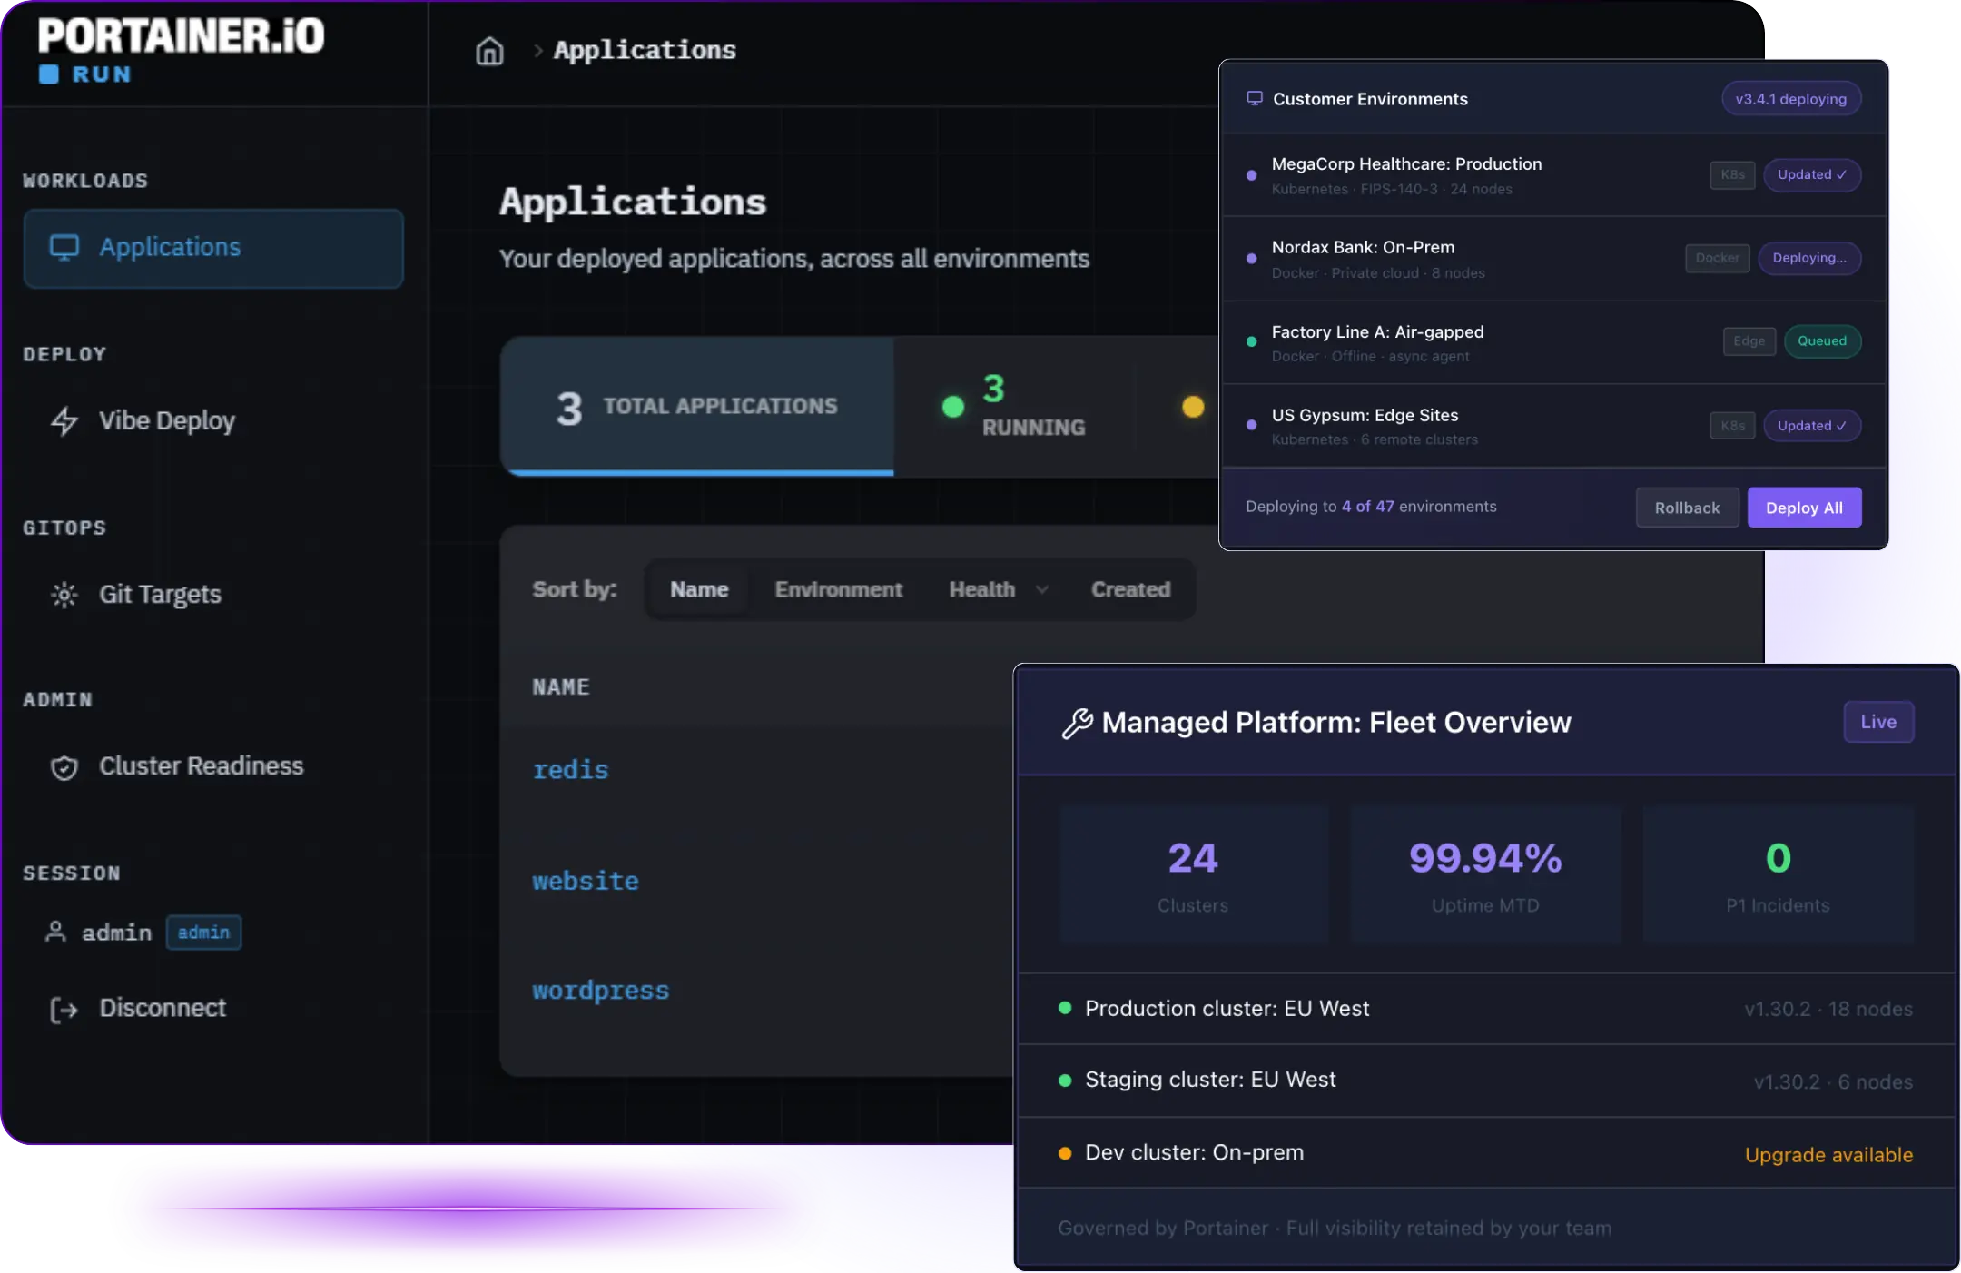Open the website application link
This screenshot has width=1961, height=1273.
click(586, 882)
